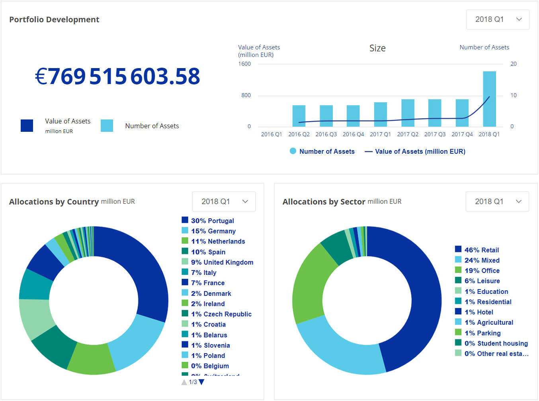
Task: Click the light blue Number of Assets swatch
Action: click(107, 125)
